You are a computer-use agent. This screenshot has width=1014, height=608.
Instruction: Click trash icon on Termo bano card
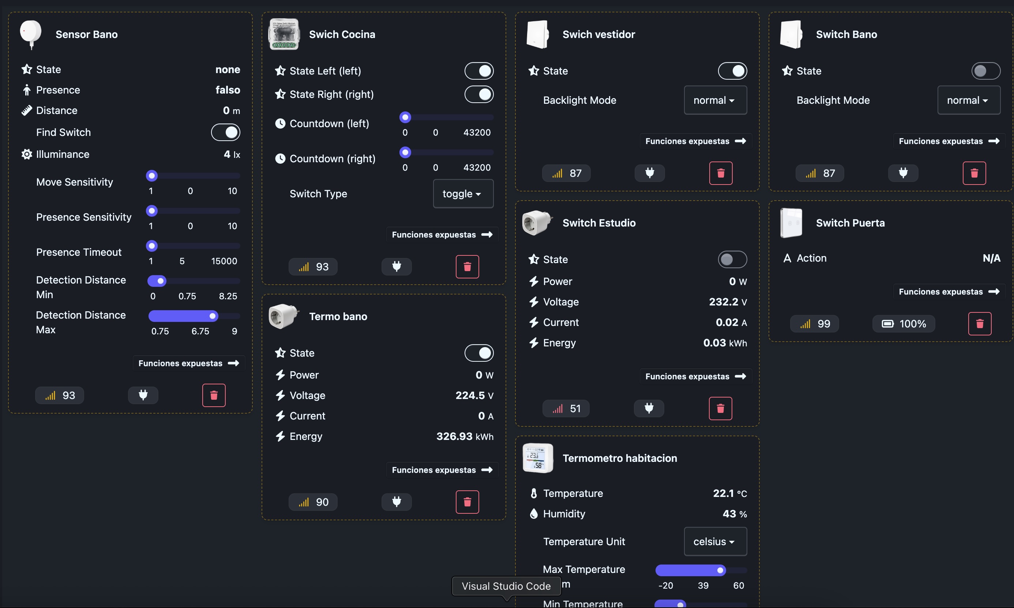(x=467, y=502)
